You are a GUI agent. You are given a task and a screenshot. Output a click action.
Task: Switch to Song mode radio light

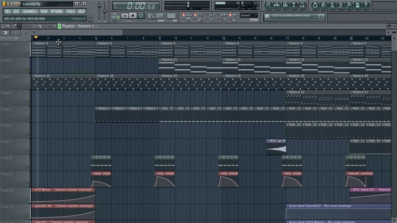tap(118, 17)
